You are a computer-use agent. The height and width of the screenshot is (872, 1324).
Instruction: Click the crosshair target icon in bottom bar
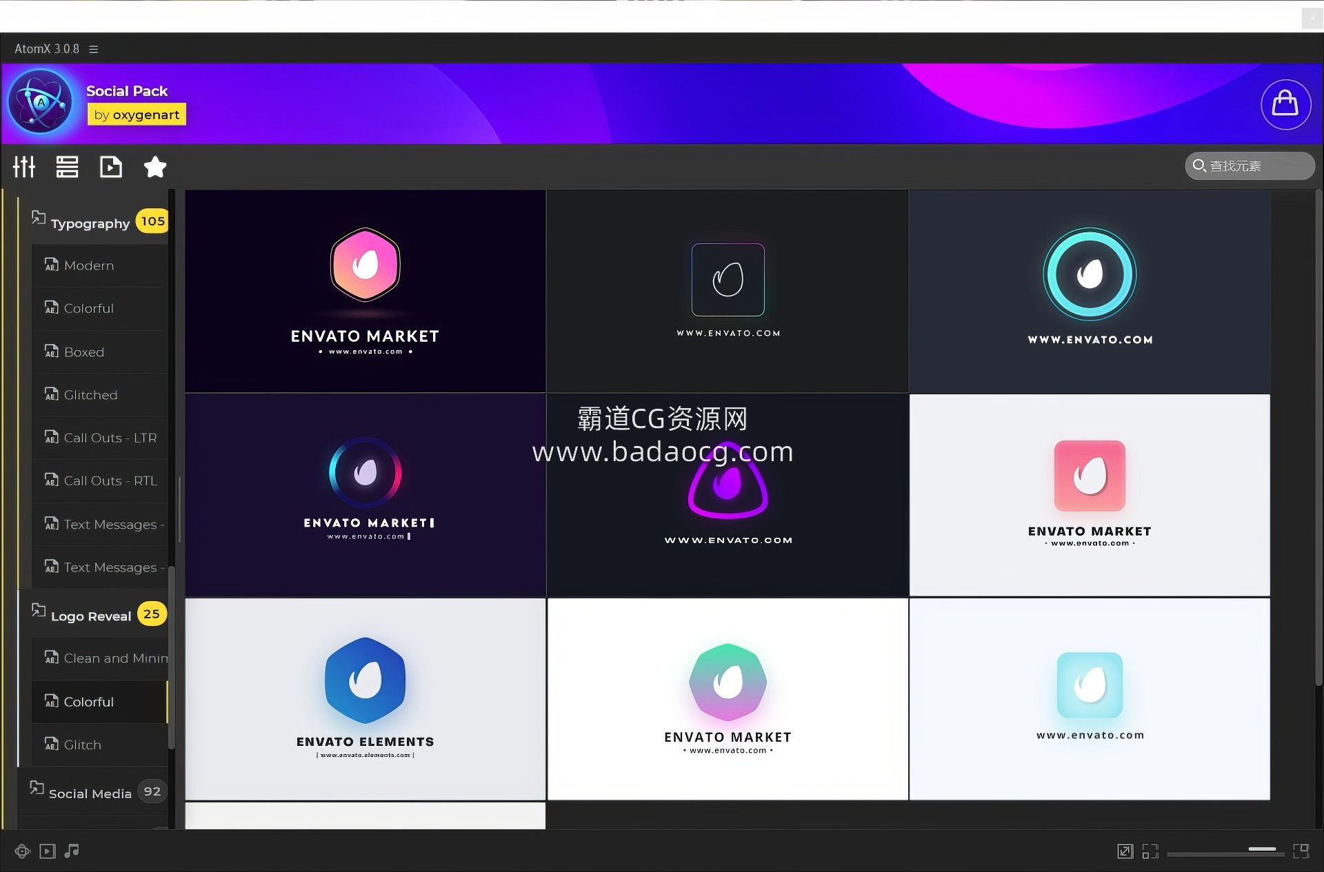(23, 851)
